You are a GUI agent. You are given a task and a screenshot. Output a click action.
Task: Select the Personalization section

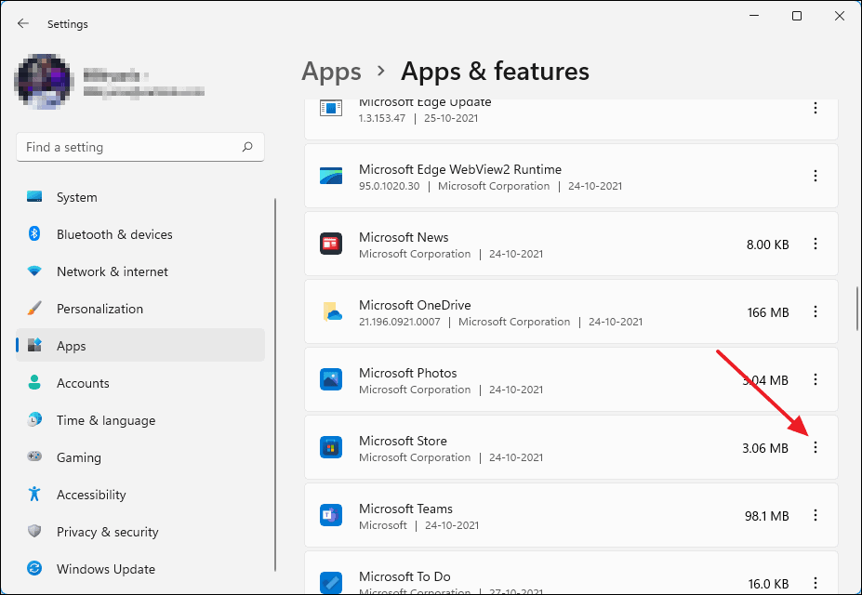coord(99,309)
